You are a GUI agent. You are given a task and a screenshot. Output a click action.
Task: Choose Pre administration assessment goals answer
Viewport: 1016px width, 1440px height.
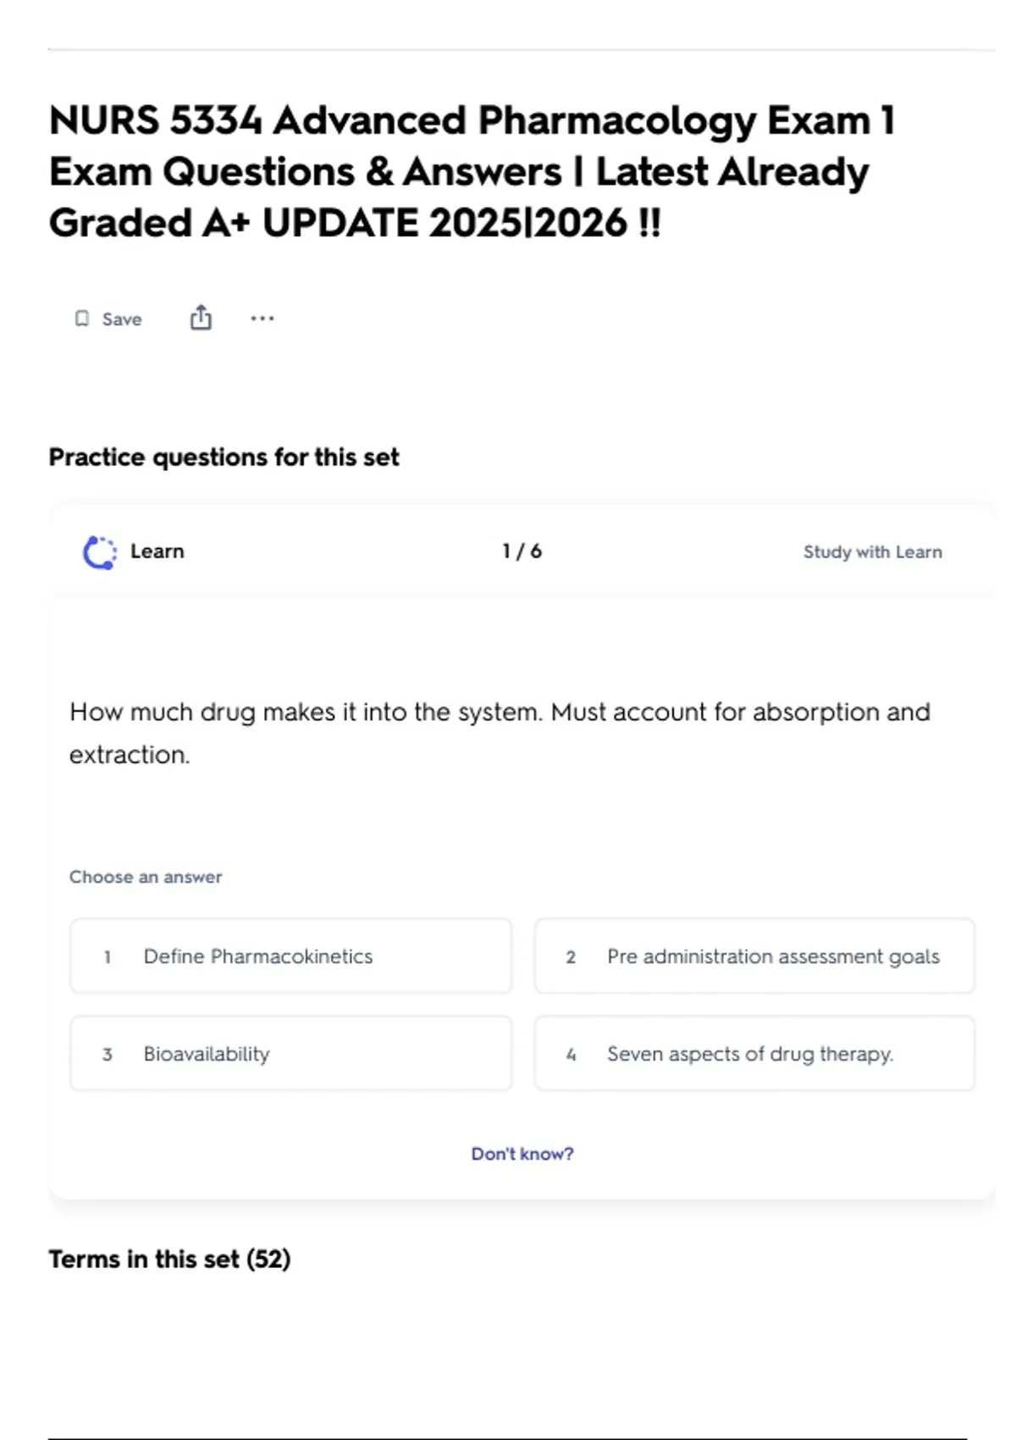point(754,956)
